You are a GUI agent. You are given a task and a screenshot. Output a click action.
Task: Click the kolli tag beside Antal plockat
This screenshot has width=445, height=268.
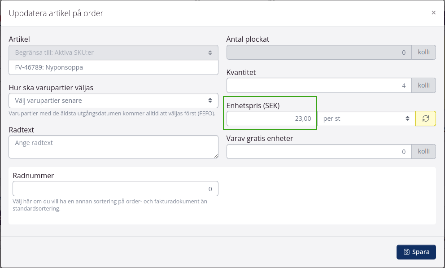424,53
